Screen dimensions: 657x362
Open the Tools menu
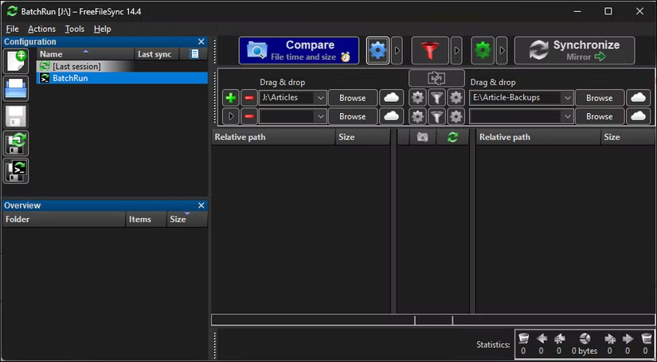pos(75,29)
